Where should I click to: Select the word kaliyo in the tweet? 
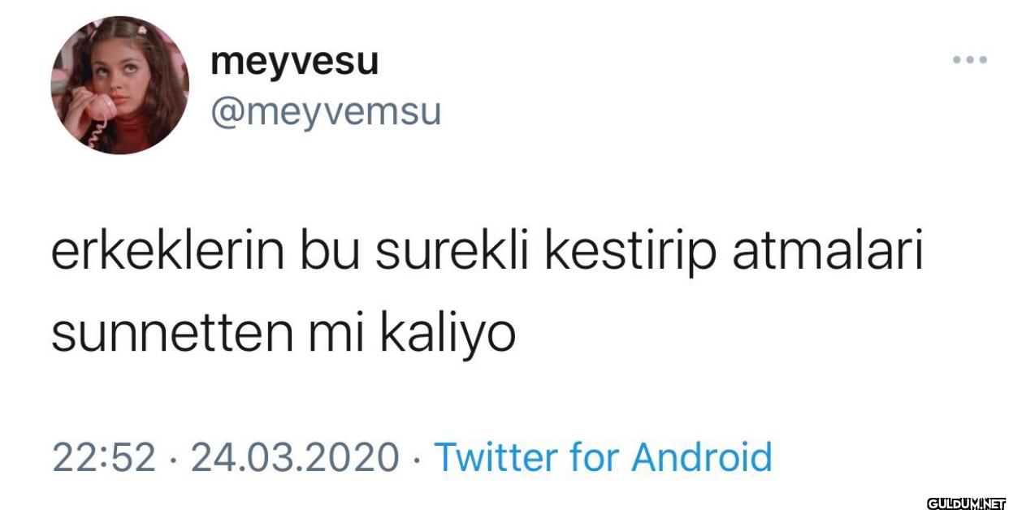(448, 335)
